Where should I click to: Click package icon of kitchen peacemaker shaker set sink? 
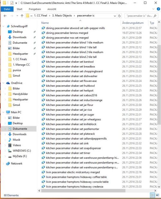point(43,143)
